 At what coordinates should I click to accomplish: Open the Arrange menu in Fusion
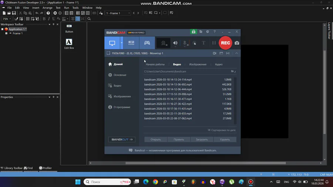(x=47, y=8)
